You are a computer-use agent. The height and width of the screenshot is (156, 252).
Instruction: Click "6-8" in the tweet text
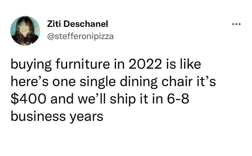pos(178,99)
